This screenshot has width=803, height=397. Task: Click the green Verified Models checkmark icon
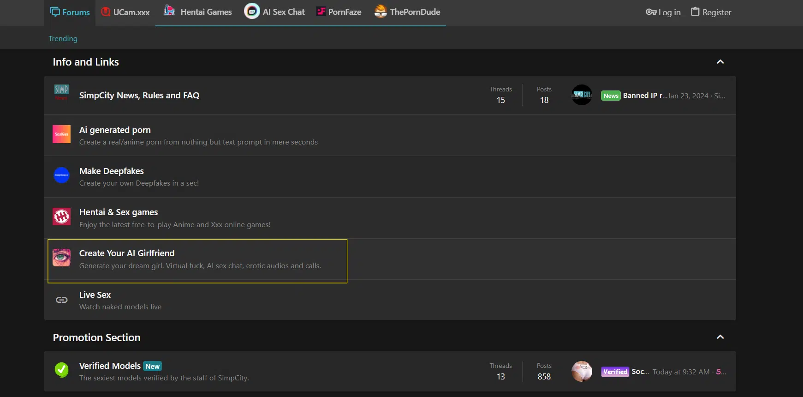click(61, 370)
